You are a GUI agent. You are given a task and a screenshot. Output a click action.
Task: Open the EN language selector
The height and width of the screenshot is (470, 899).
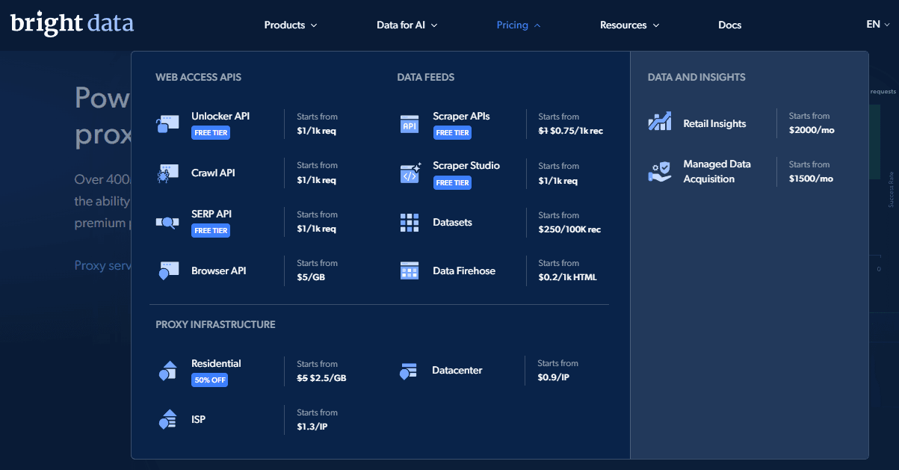[x=878, y=24]
